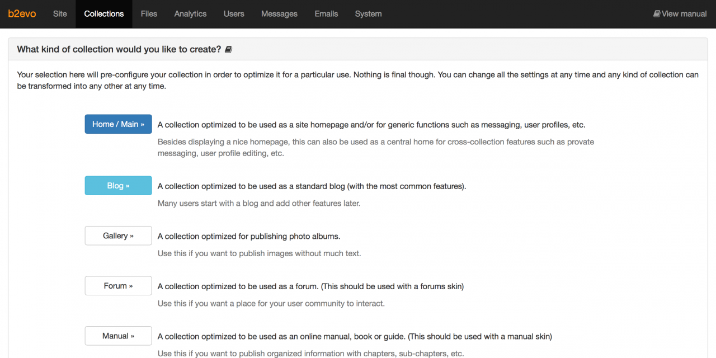
Task: Choose the Manual collection button
Action: 118,336
